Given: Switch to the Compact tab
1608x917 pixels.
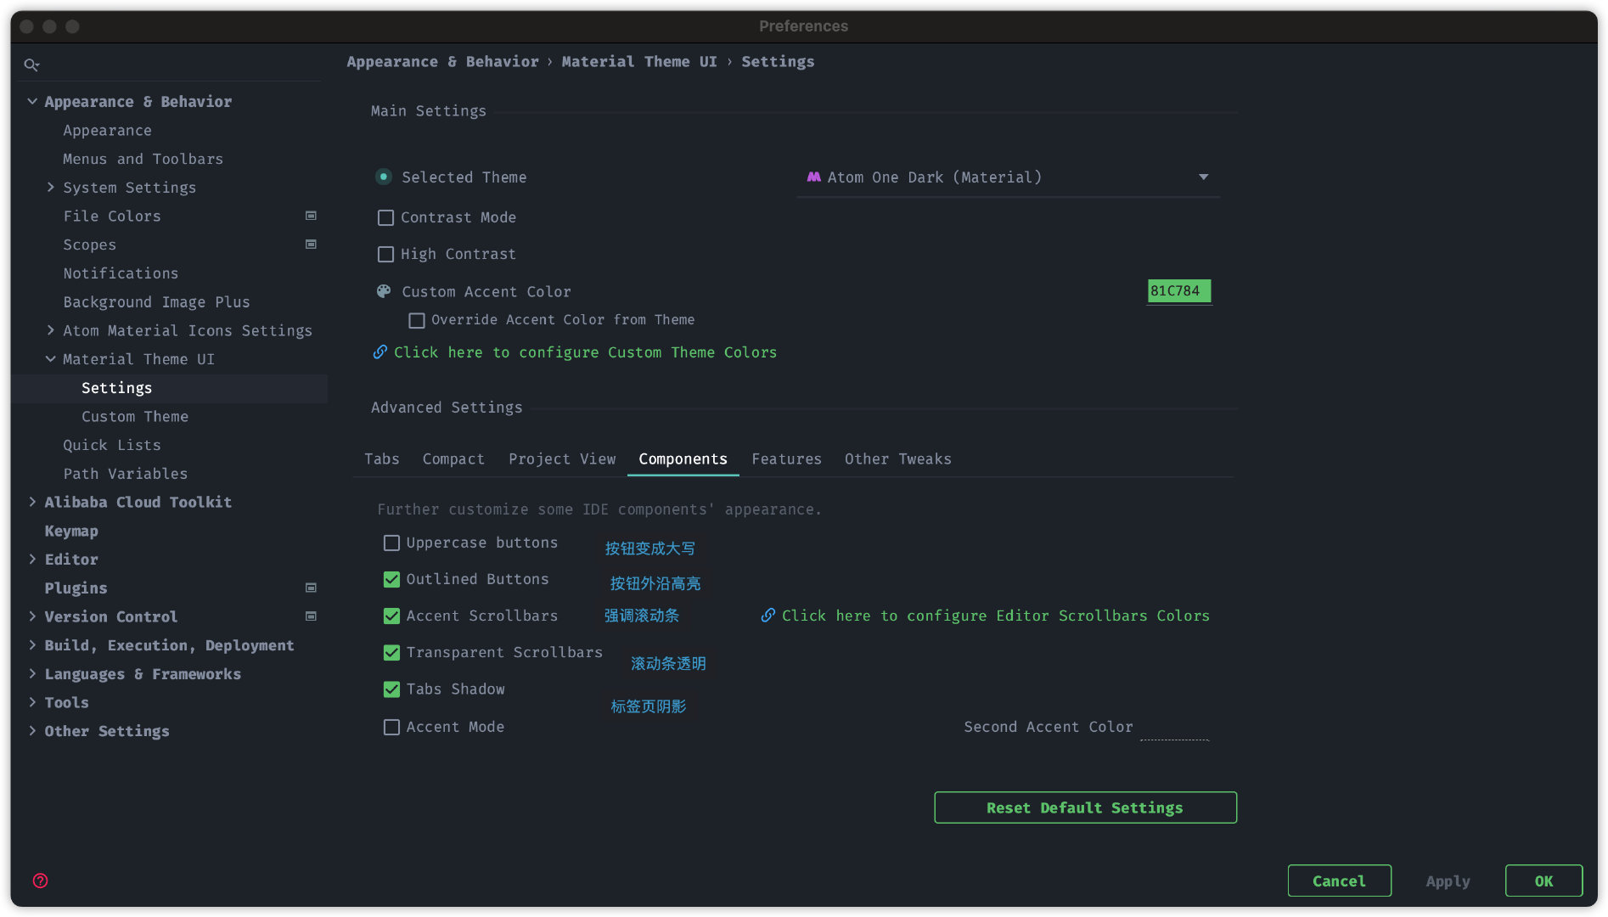Looking at the screenshot, I should [453, 458].
